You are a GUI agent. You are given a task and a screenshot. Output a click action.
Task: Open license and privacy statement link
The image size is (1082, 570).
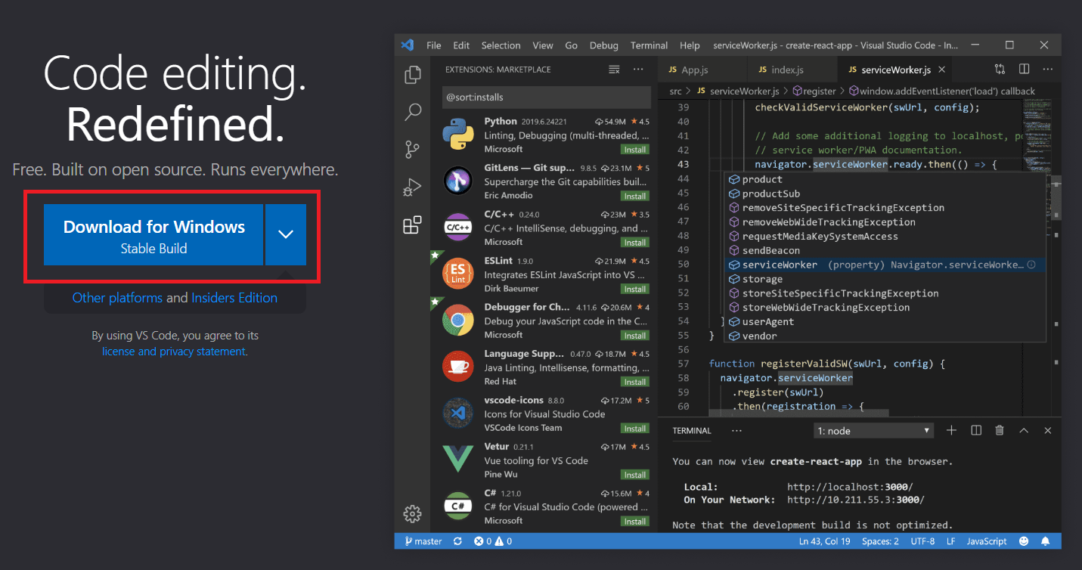pyautogui.click(x=174, y=352)
